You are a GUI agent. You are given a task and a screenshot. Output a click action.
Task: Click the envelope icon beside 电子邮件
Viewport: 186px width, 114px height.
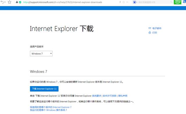point(150,28)
